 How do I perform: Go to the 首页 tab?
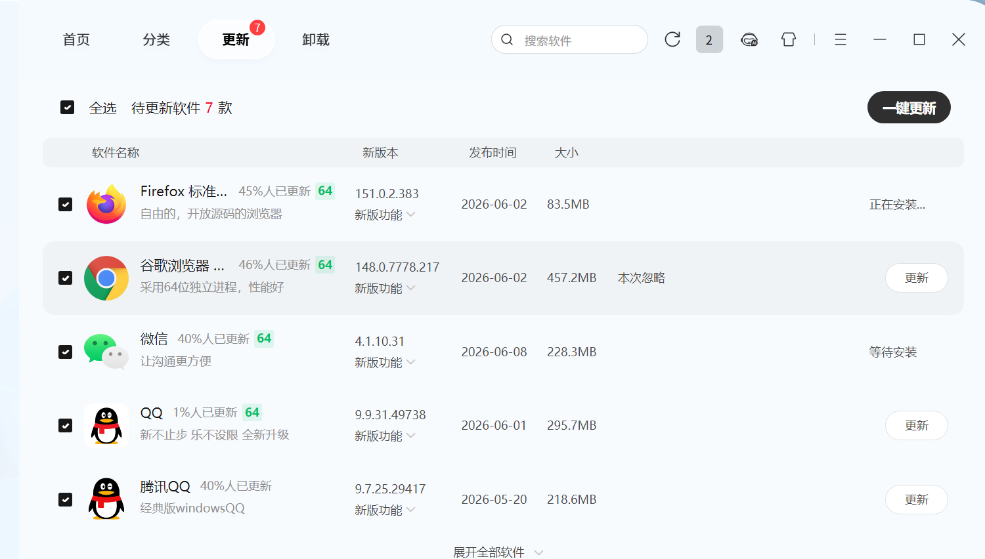[x=76, y=39]
